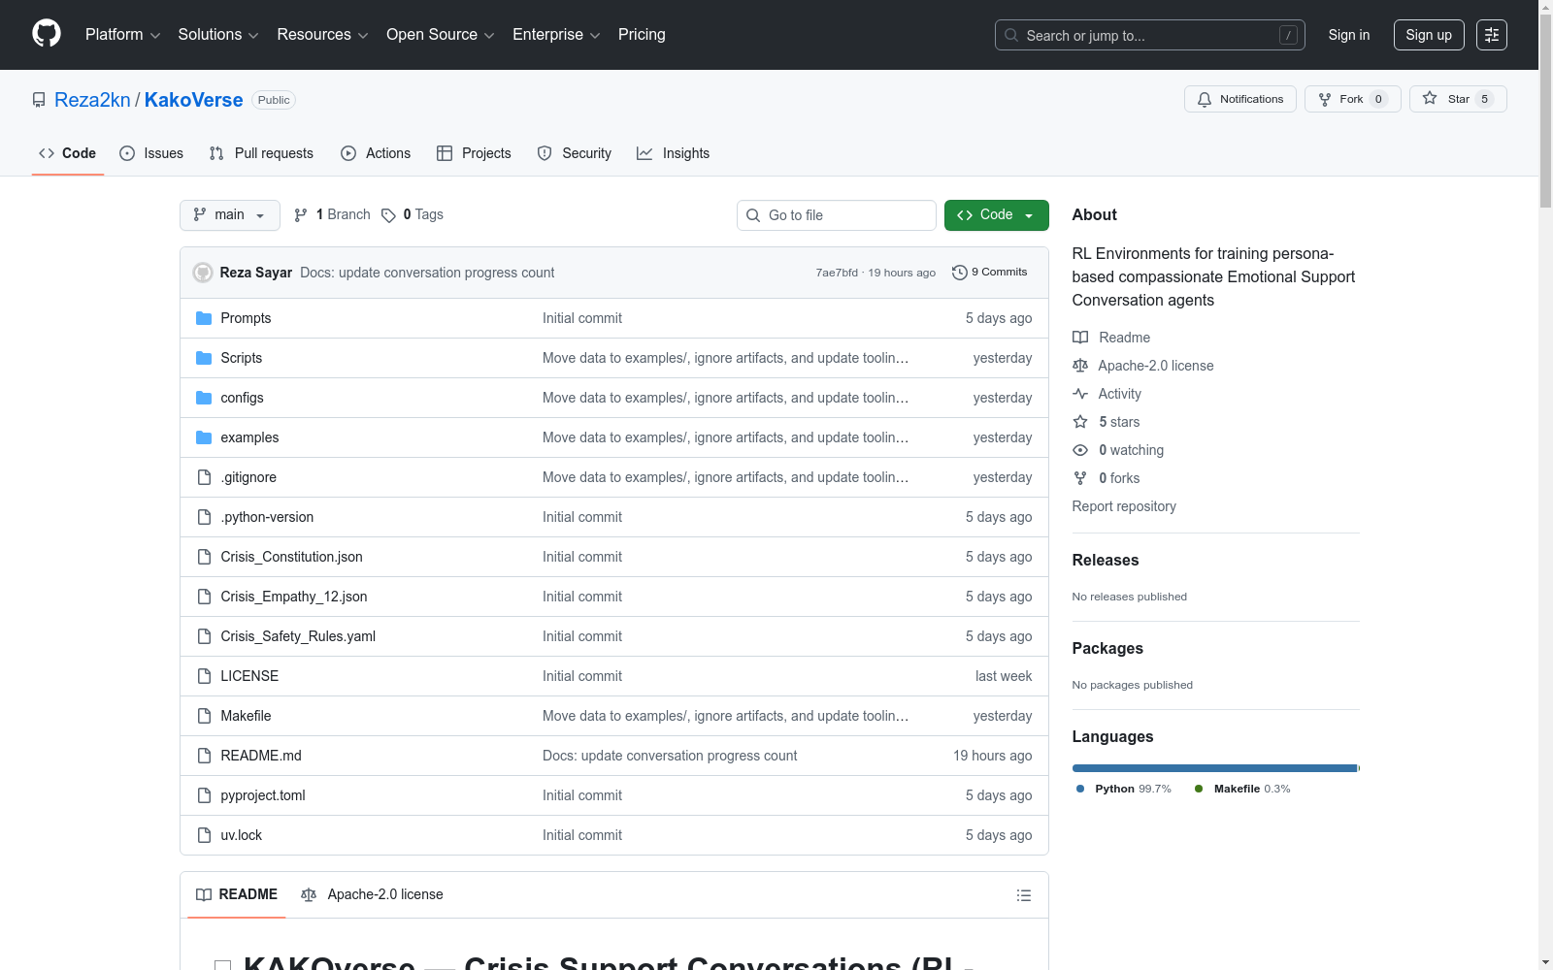Viewport: 1553px width, 970px height.
Task: Open Crisis_Safety_Rules.yaml file
Action: coord(298,636)
